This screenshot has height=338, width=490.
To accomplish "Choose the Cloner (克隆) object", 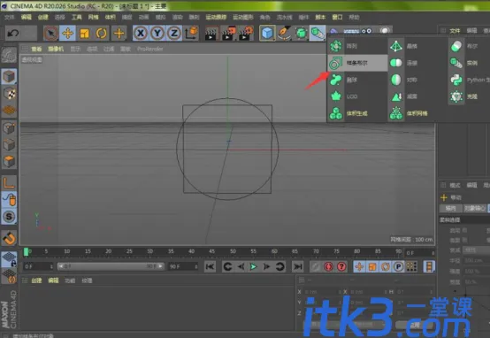I will coord(470,96).
